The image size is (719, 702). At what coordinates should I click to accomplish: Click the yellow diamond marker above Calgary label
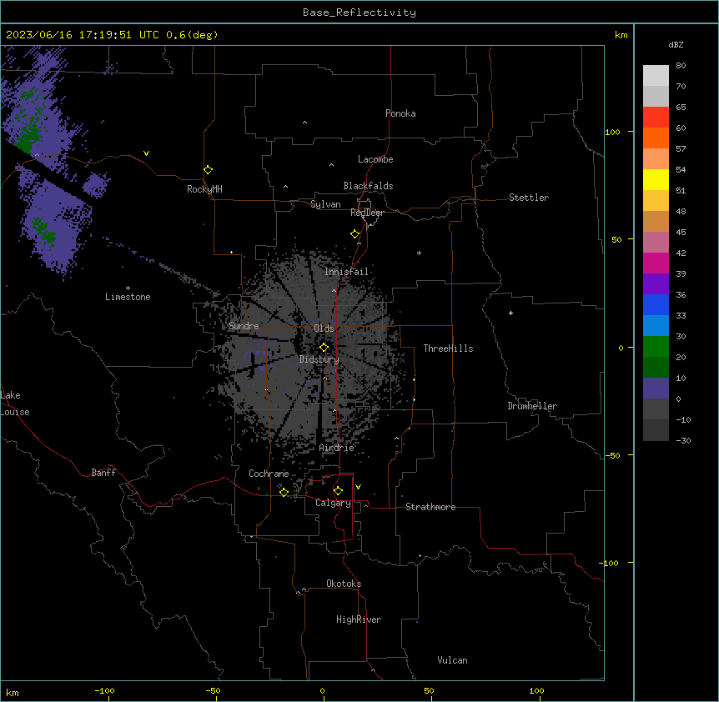click(x=338, y=491)
